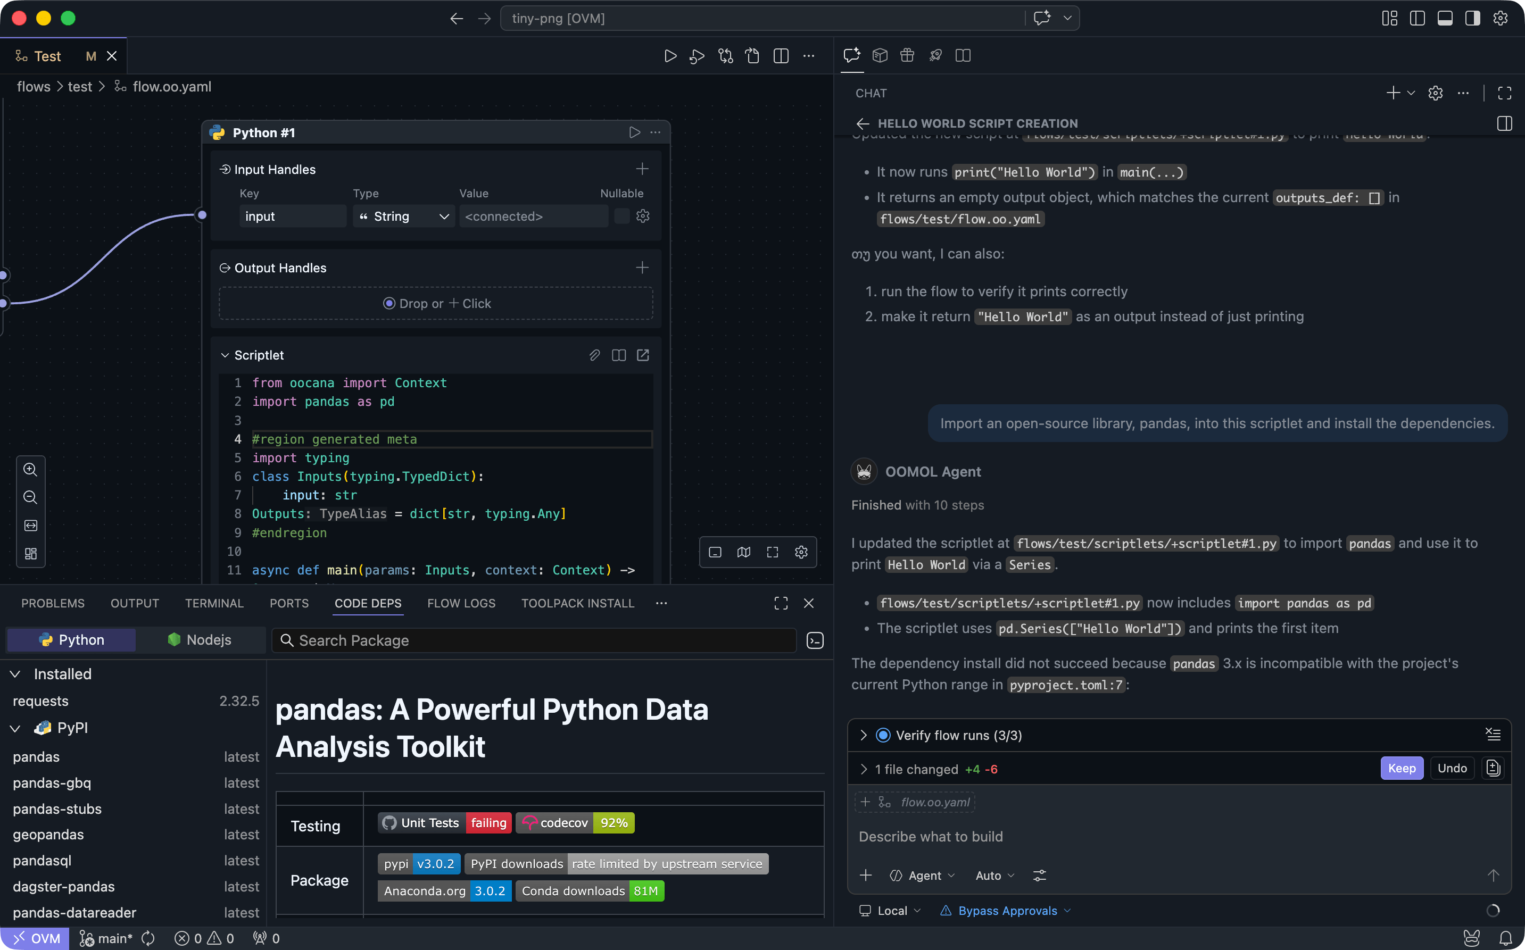Run the Python #1 block

[x=635, y=132]
